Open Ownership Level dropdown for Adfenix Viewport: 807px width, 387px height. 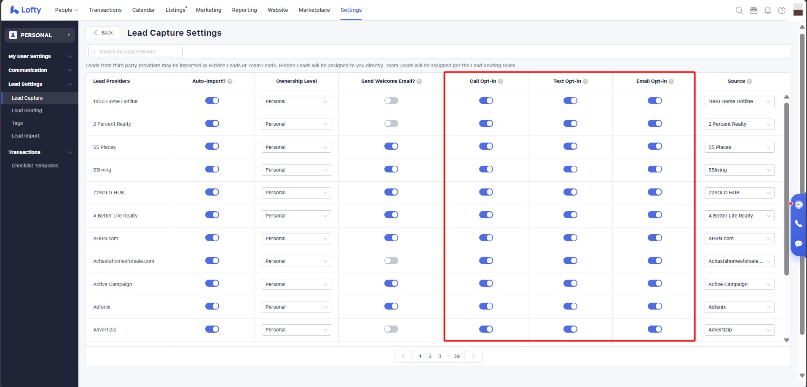(x=296, y=307)
